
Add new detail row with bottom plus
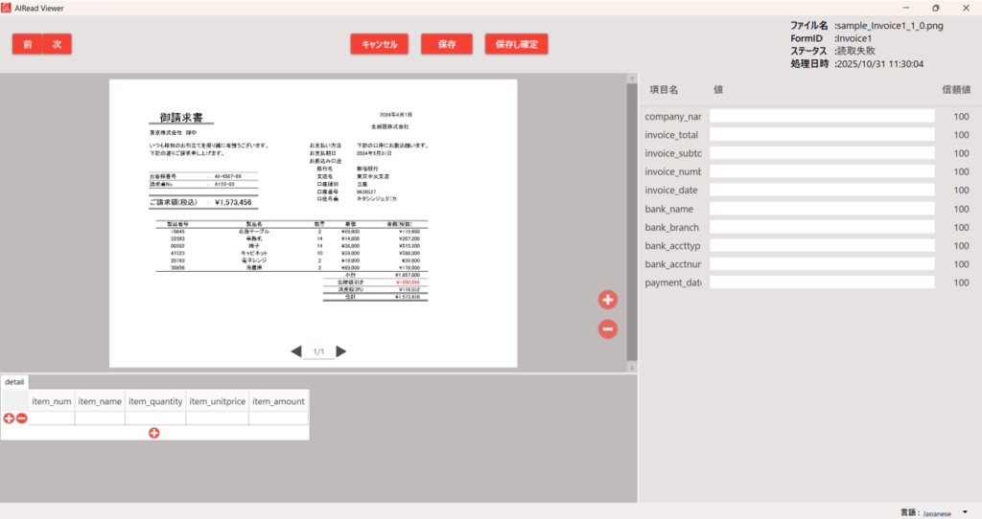click(x=153, y=433)
